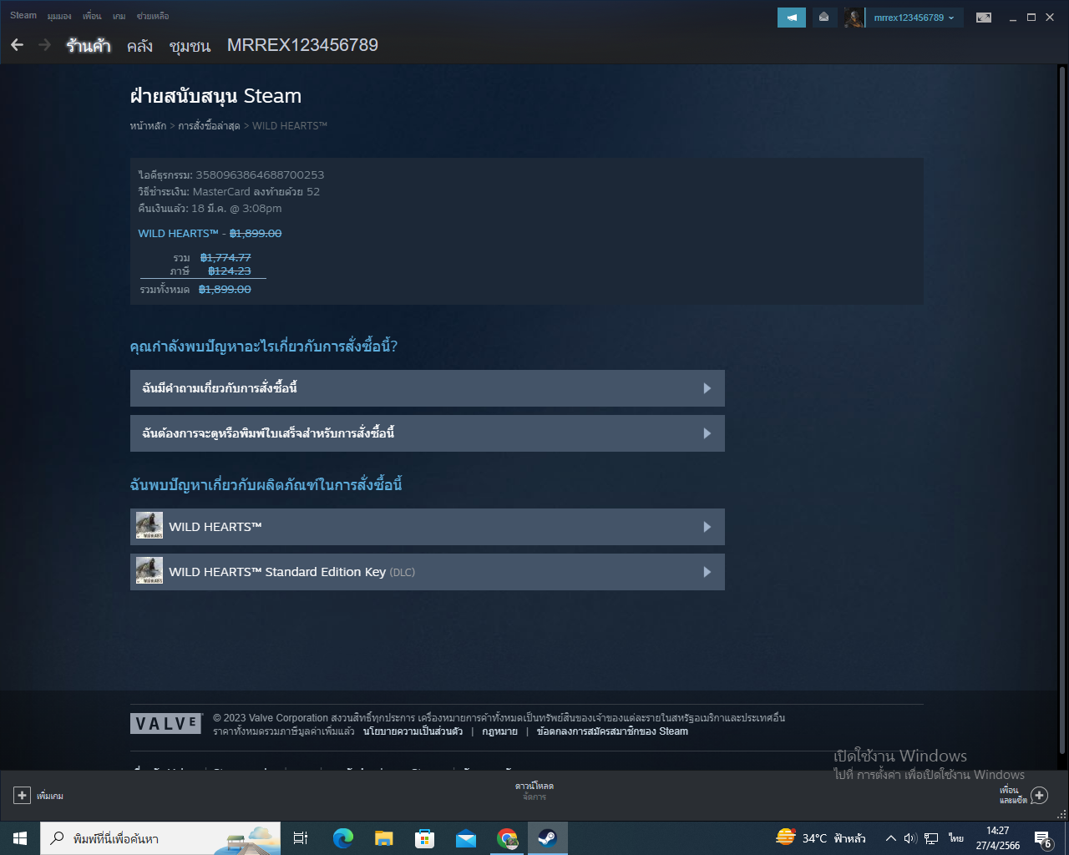
Task: Click the WILD HEARTS™ purchase link
Action: click(x=178, y=234)
